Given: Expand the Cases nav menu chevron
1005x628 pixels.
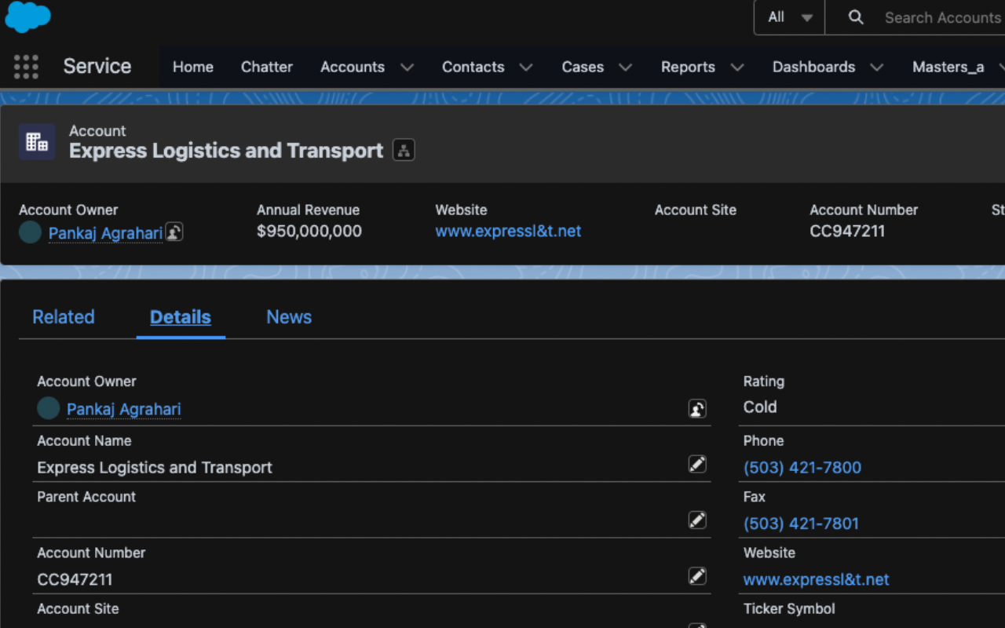Looking at the screenshot, I should [625, 68].
